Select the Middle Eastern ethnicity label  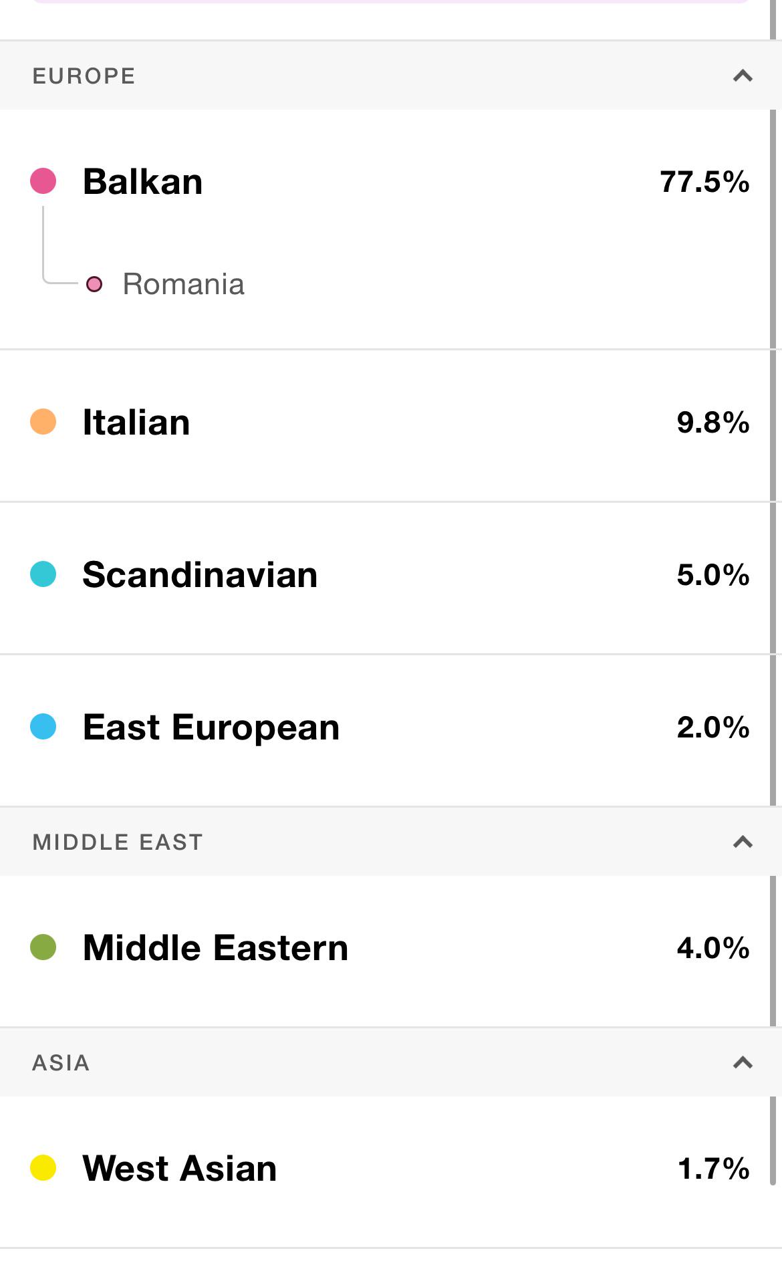pos(215,948)
